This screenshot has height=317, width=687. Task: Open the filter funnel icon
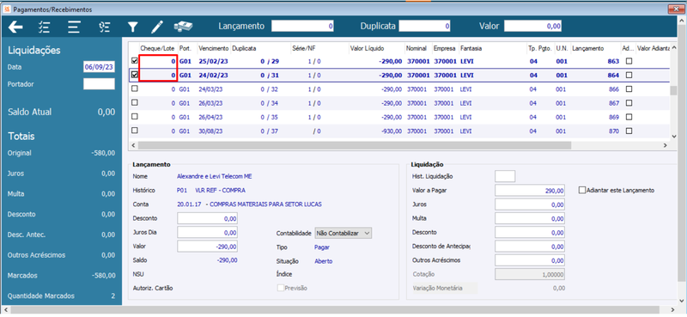point(133,27)
